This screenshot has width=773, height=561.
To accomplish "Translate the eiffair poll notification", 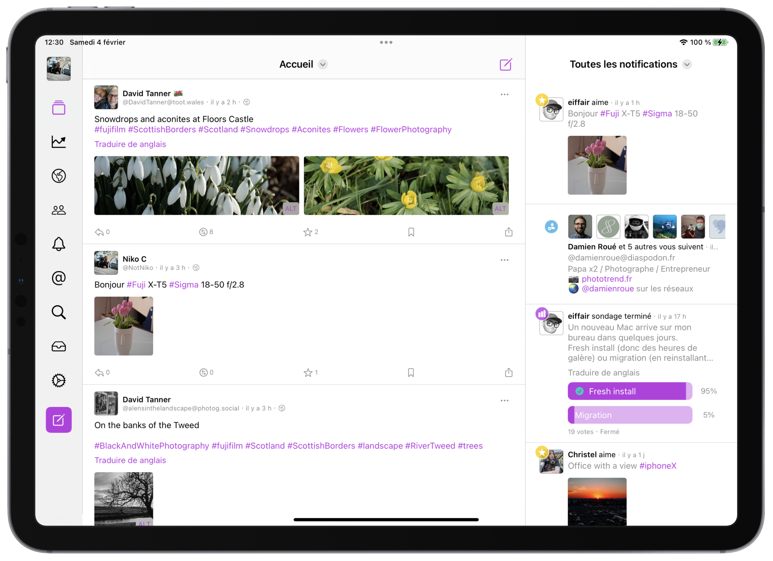I will coord(604,373).
